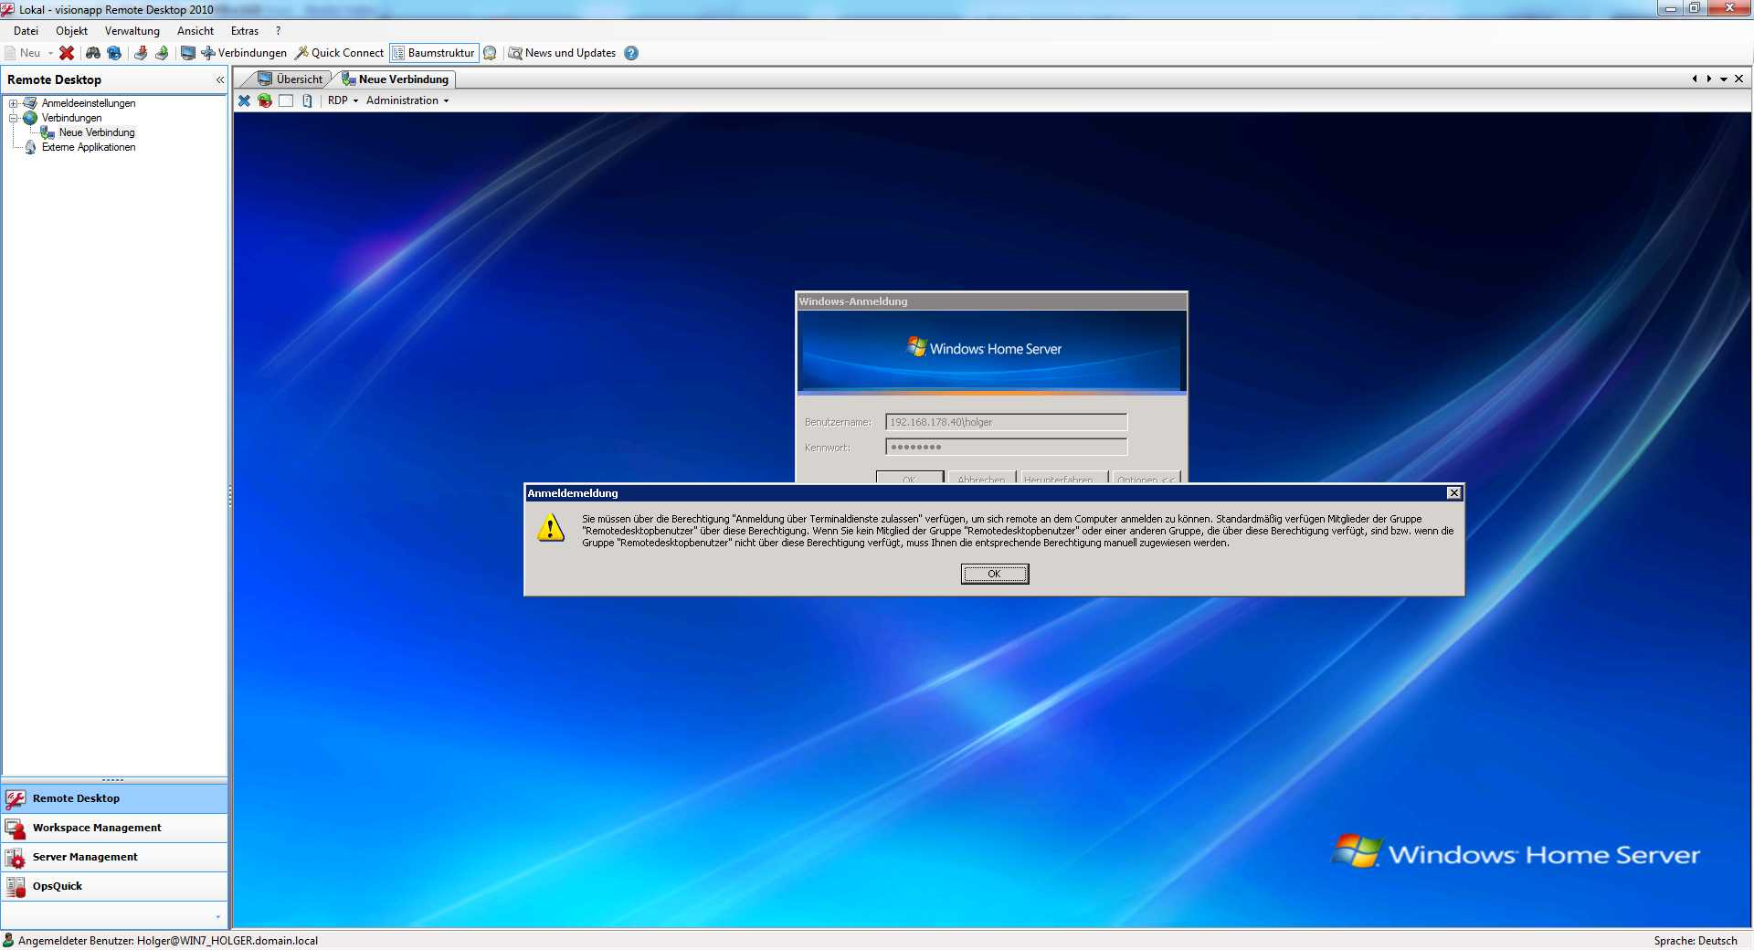Open the Ansicht menu

[x=195, y=31]
